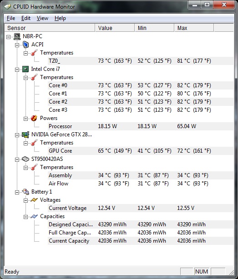
Task: Select the Core #3 row
Action: [x=141, y=110]
